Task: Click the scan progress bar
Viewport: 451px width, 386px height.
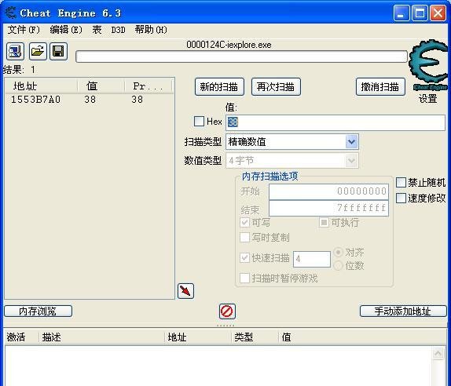Action: click(241, 56)
